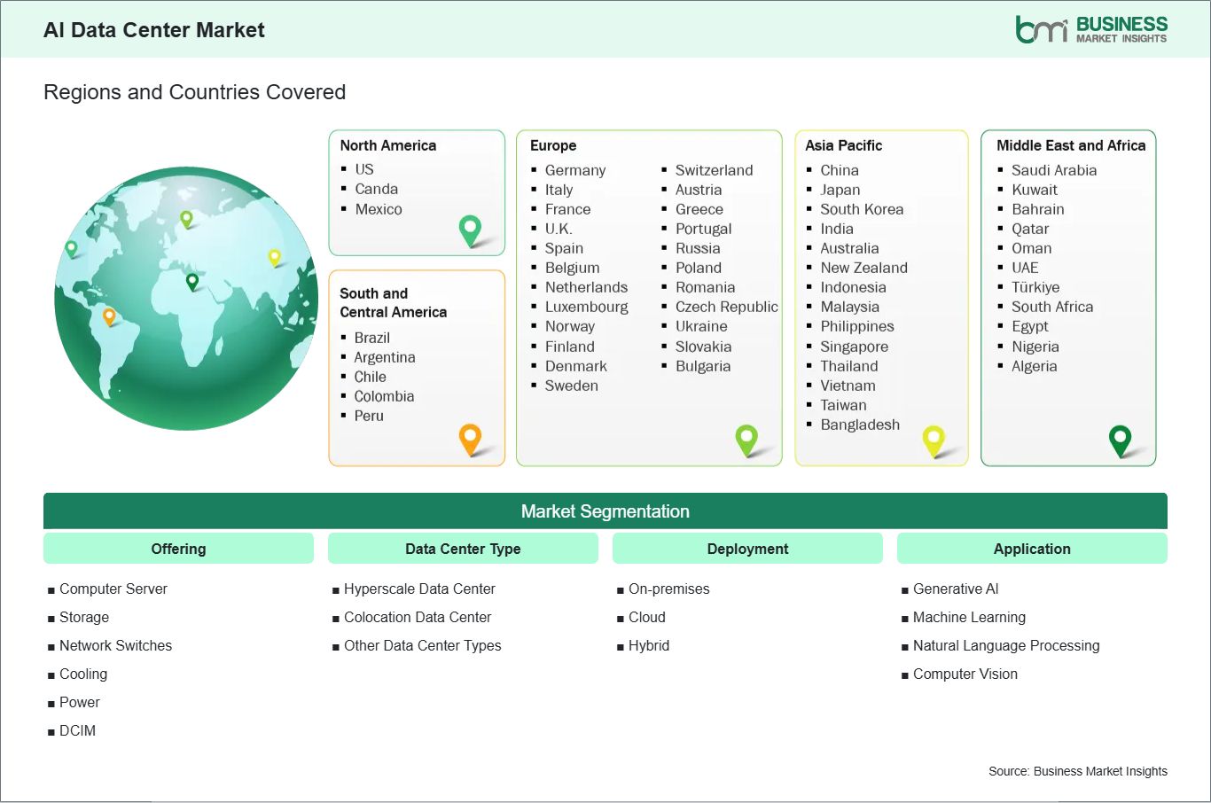Viewport: 1211px width, 803px height.
Task: Click the dark green pin in Middle East box
Action: 1121,439
